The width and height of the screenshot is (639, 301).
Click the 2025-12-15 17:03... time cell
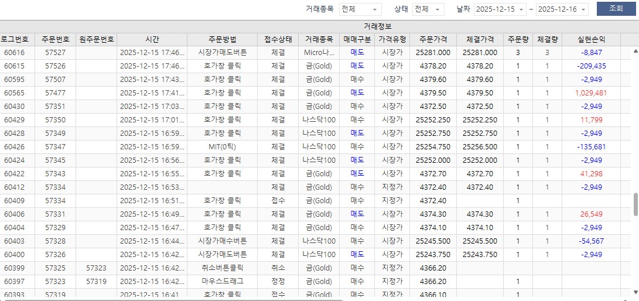tap(152, 107)
